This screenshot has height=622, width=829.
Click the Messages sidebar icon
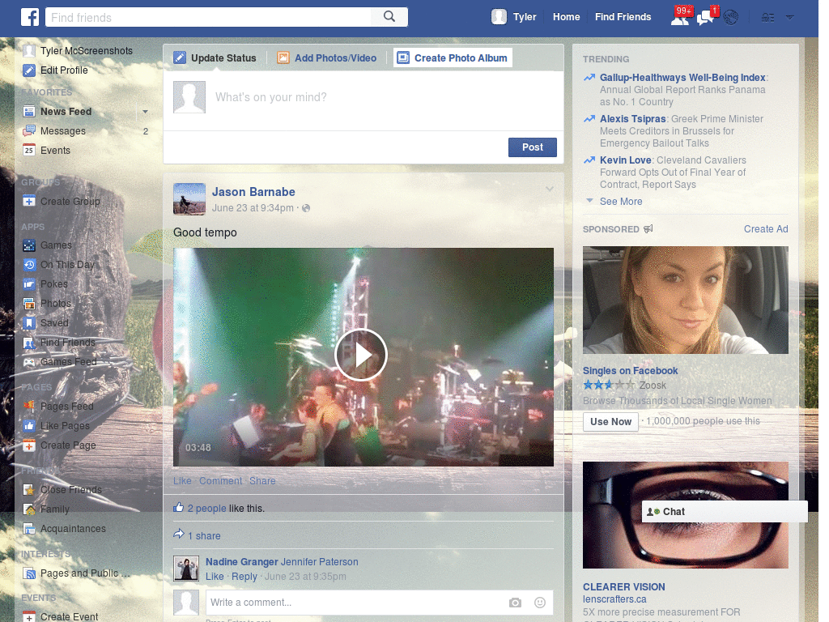[29, 131]
